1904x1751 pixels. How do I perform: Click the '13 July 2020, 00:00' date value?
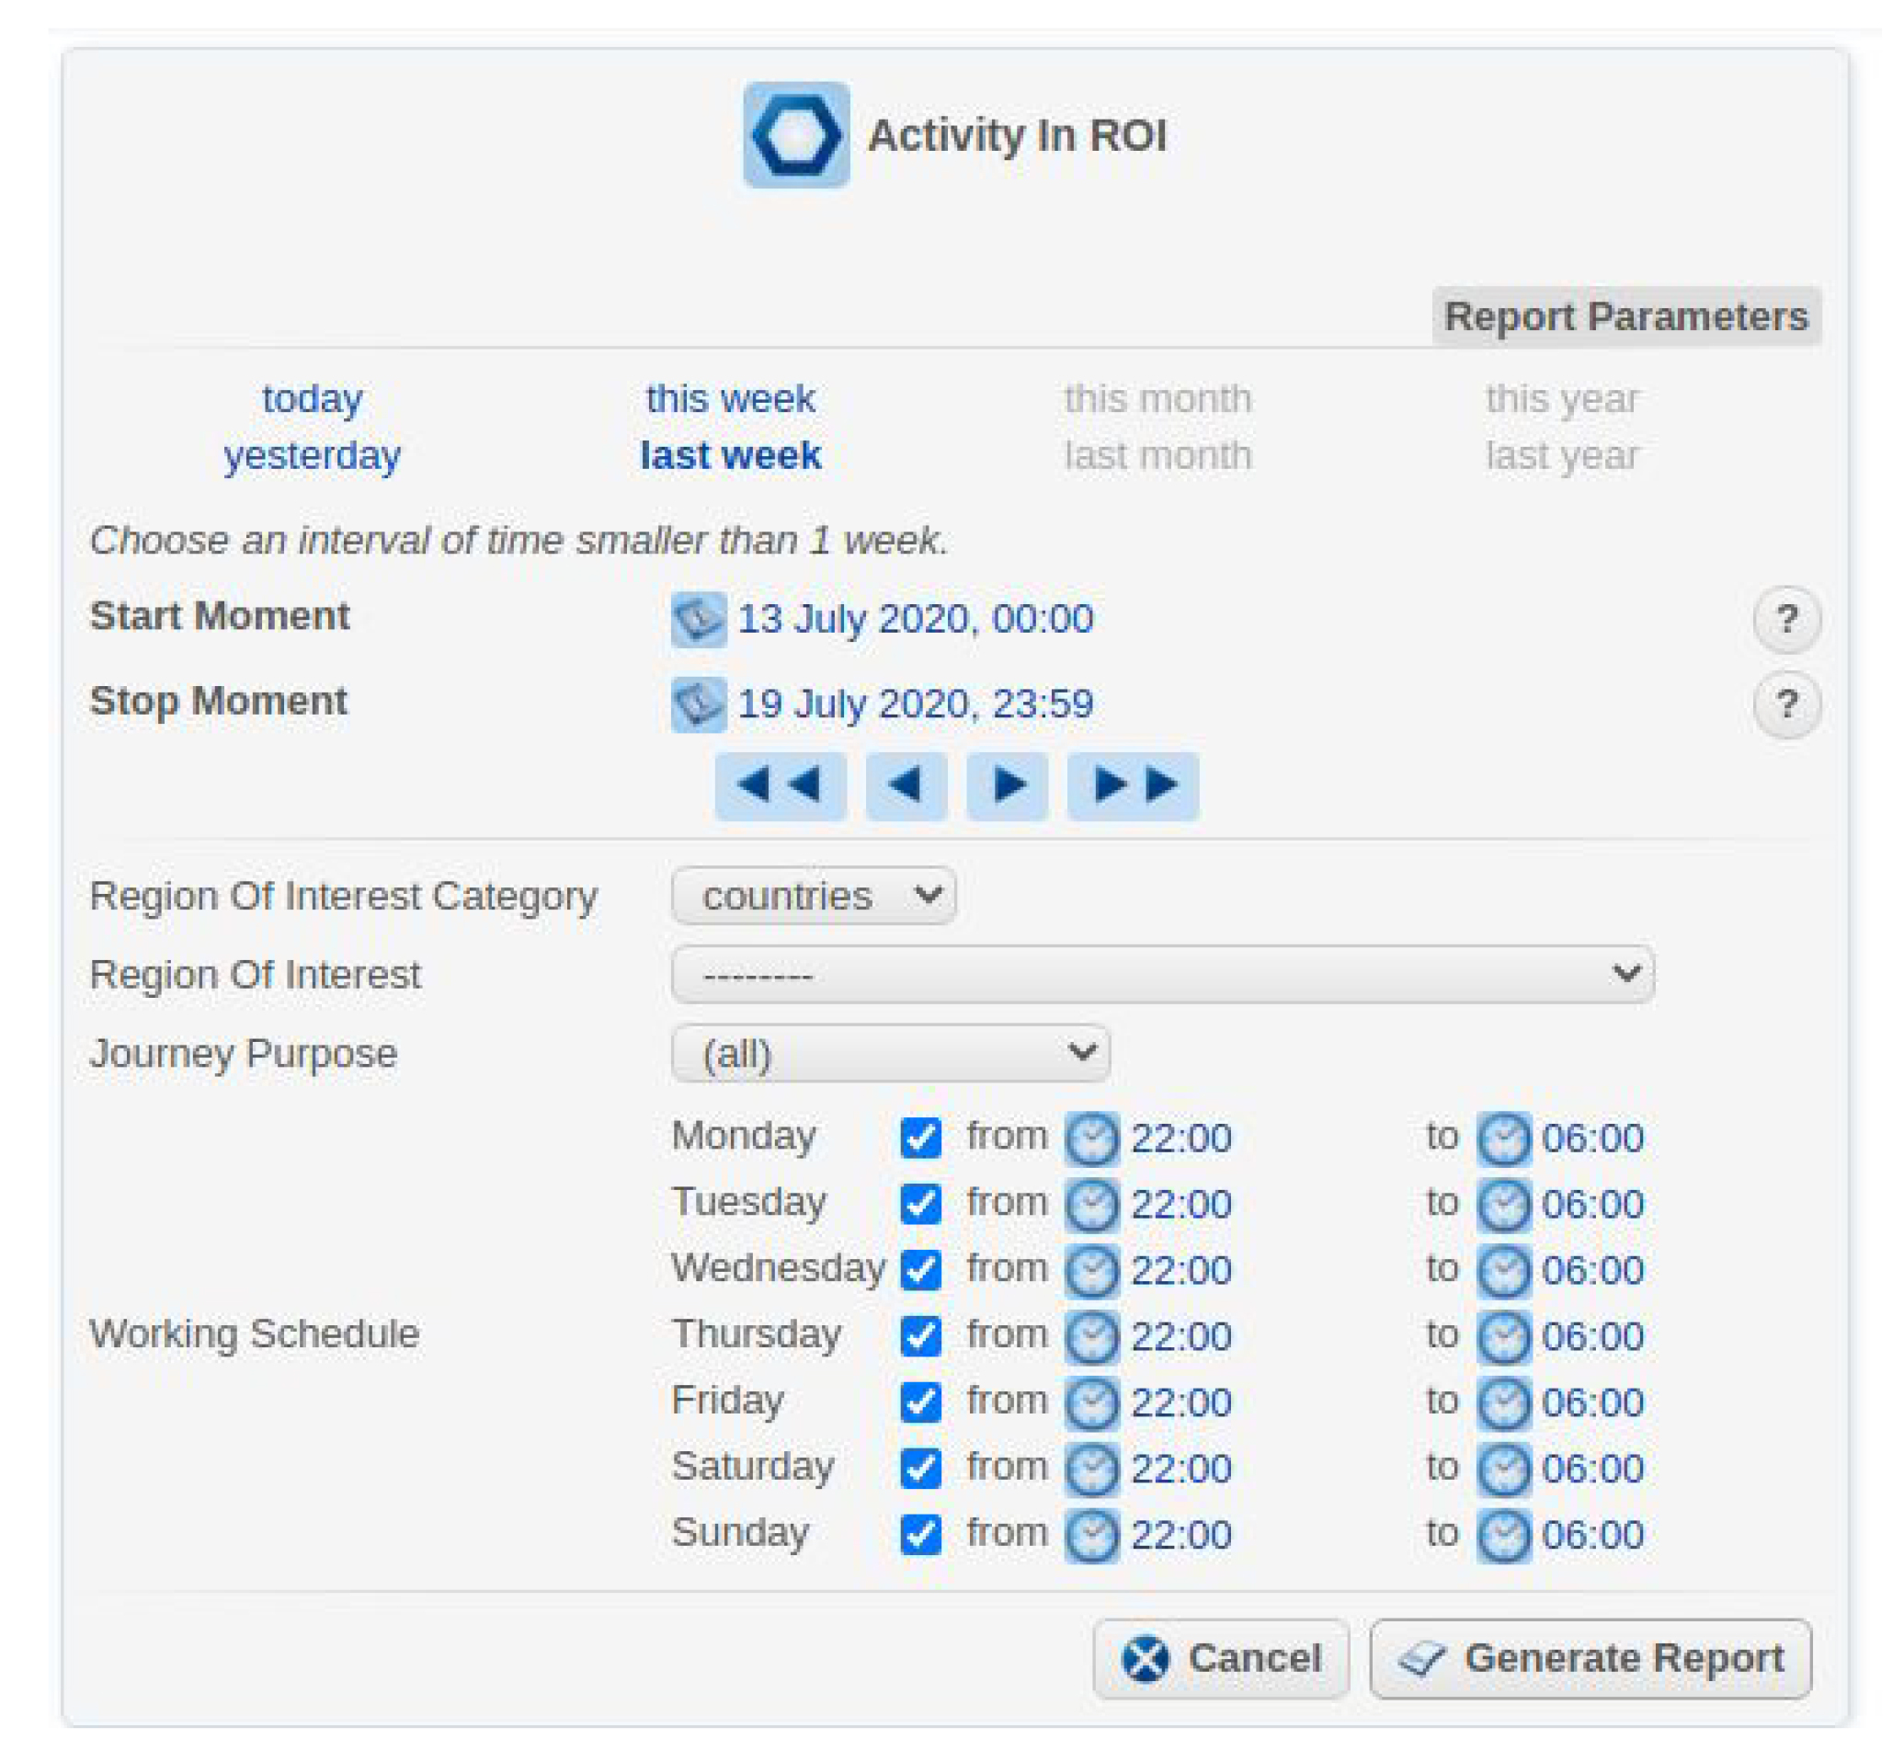click(915, 620)
